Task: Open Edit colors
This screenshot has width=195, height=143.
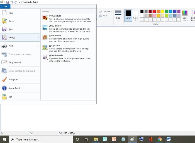Action: coord(185,16)
